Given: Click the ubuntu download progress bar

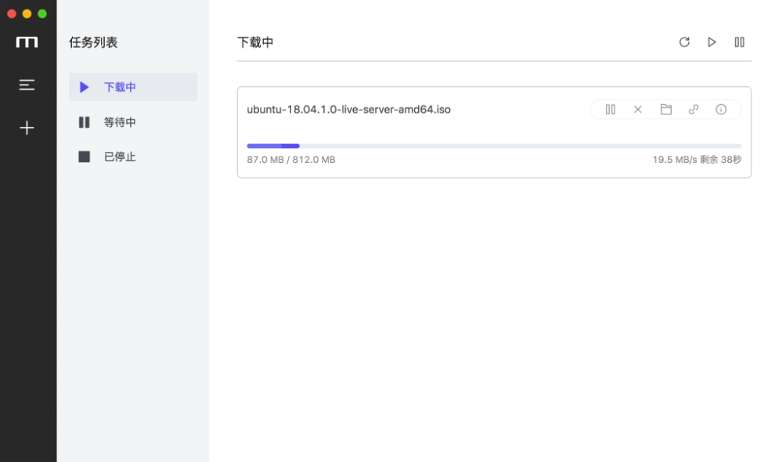Looking at the screenshot, I should click(494, 146).
